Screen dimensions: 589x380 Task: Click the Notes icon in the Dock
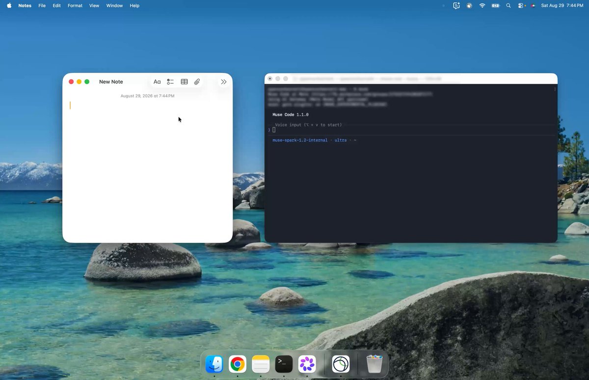pyautogui.click(x=261, y=364)
